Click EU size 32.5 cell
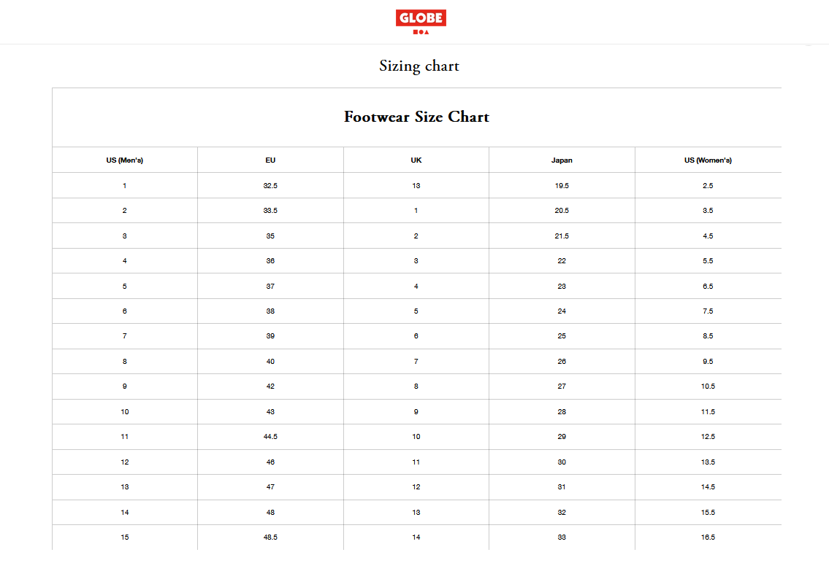829x563 pixels. [x=271, y=186]
